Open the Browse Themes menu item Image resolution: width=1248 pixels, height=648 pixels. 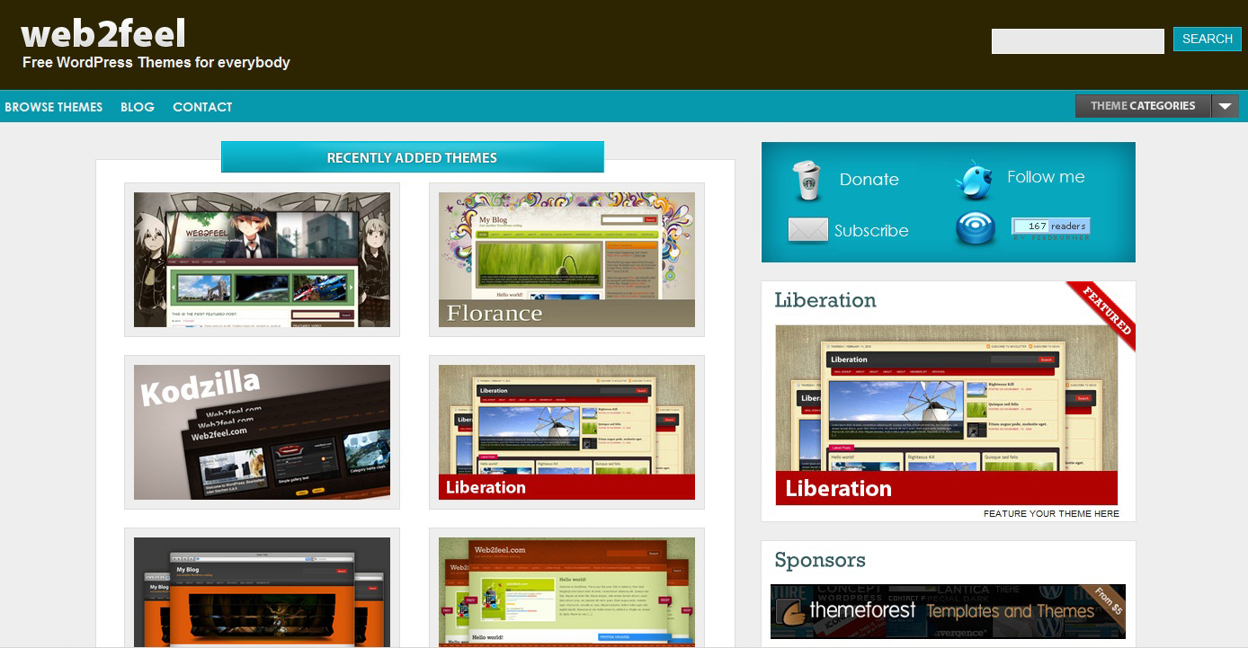[54, 107]
